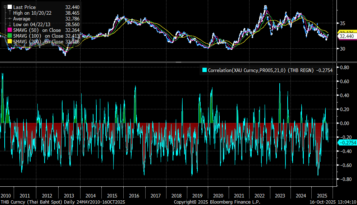Viewport: 357px width, 205px height.
Task: Click the 2013 year label on time axis
Action: coord(69,196)
